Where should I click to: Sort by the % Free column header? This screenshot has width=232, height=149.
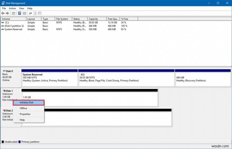click(129, 19)
